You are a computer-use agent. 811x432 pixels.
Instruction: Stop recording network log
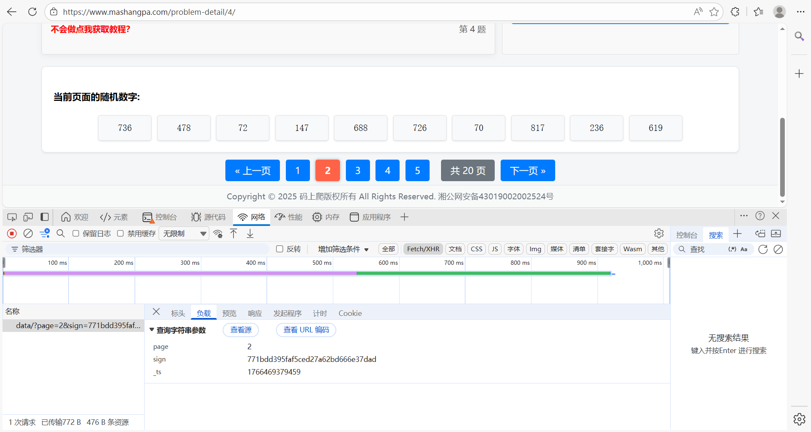(11, 233)
